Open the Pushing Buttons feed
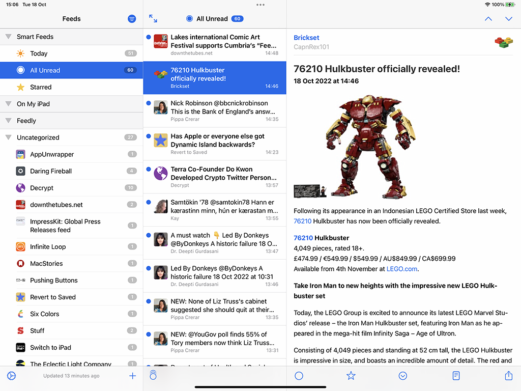The image size is (521, 391). pos(71,281)
